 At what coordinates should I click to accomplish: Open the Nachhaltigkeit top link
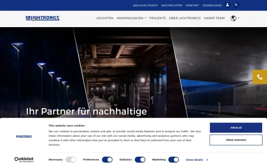146,5
